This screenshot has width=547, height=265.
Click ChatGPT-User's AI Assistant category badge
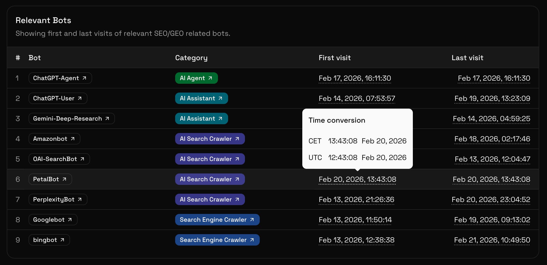[x=201, y=98]
